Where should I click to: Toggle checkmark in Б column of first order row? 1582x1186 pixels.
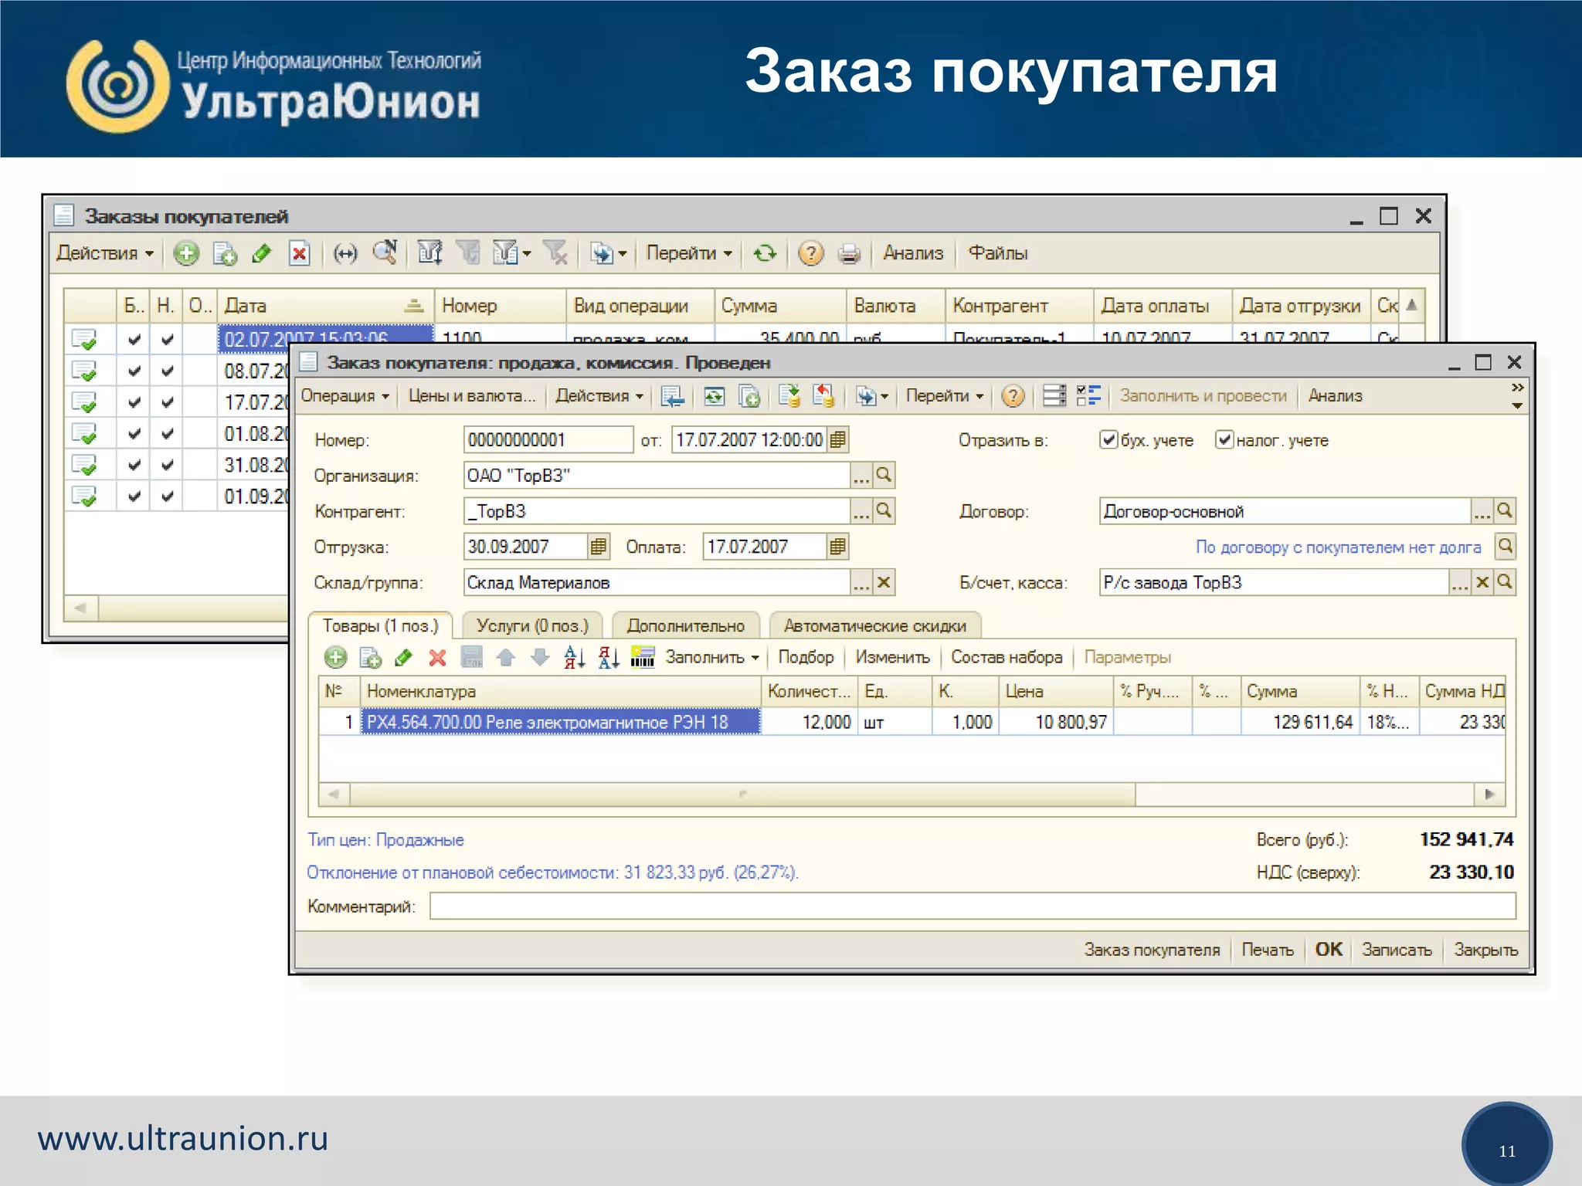pyautogui.click(x=134, y=340)
